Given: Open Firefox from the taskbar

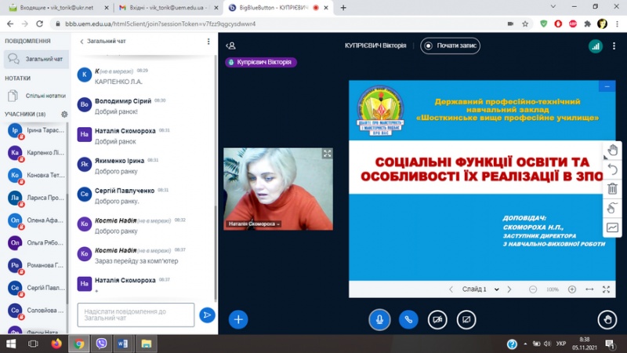Looking at the screenshot, I should [x=56, y=344].
